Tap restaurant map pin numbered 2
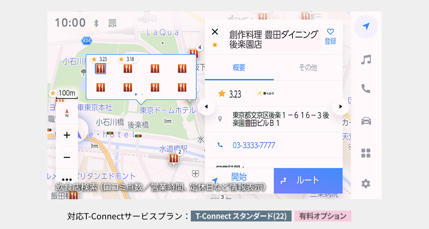Image resolution: width=429 pixels, height=229 pixels. pyautogui.click(x=174, y=158)
